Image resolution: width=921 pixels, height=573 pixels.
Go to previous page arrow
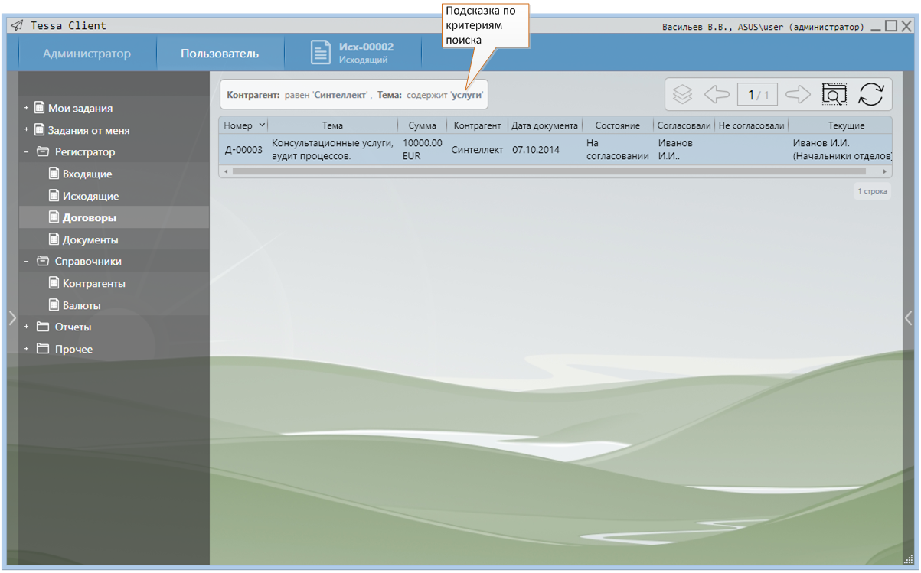click(x=717, y=94)
